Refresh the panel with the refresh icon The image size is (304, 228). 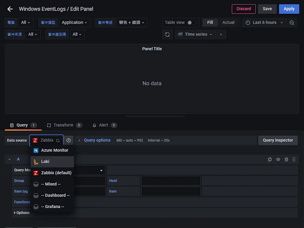tap(167, 34)
